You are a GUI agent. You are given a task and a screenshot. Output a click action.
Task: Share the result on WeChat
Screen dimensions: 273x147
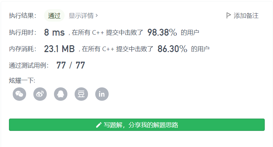tap(19, 94)
